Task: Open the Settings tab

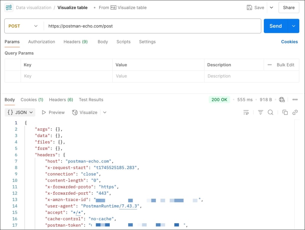Action: pyautogui.click(x=147, y=42)
